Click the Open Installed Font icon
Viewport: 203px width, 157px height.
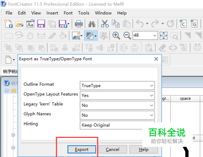(x=30, y=24)
